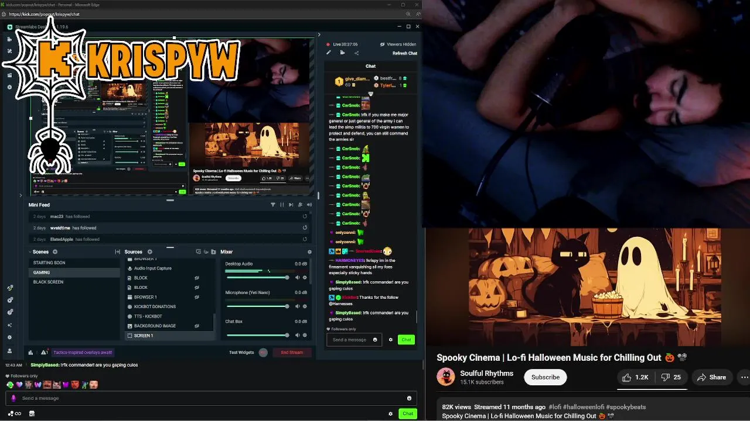The height and width of the screenshot is (421, 750).
Task: Mute Microphone (Yeti Nano) channel
Action: click(297, 306)
